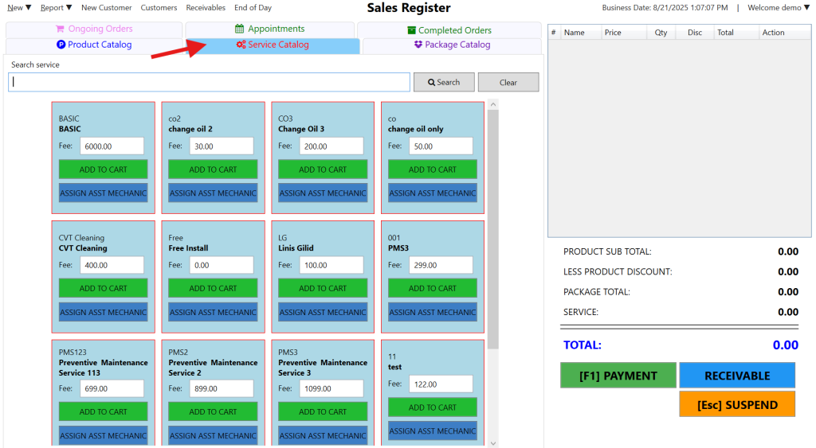Edit Change Oil 3 fee 200.00
The image size is (816, 448).
point(331,146)
